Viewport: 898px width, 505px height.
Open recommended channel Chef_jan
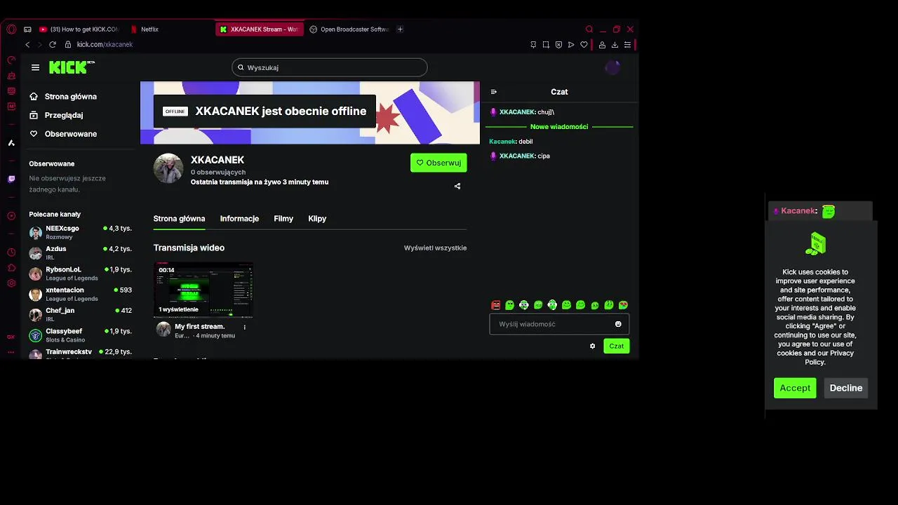pos(80,314)
